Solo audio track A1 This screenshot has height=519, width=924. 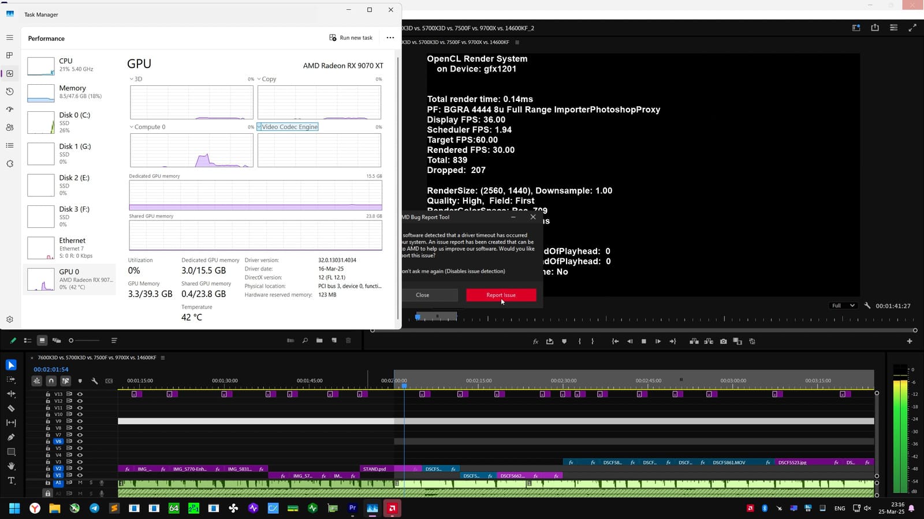pyautogui.click(x=91, y=483)
